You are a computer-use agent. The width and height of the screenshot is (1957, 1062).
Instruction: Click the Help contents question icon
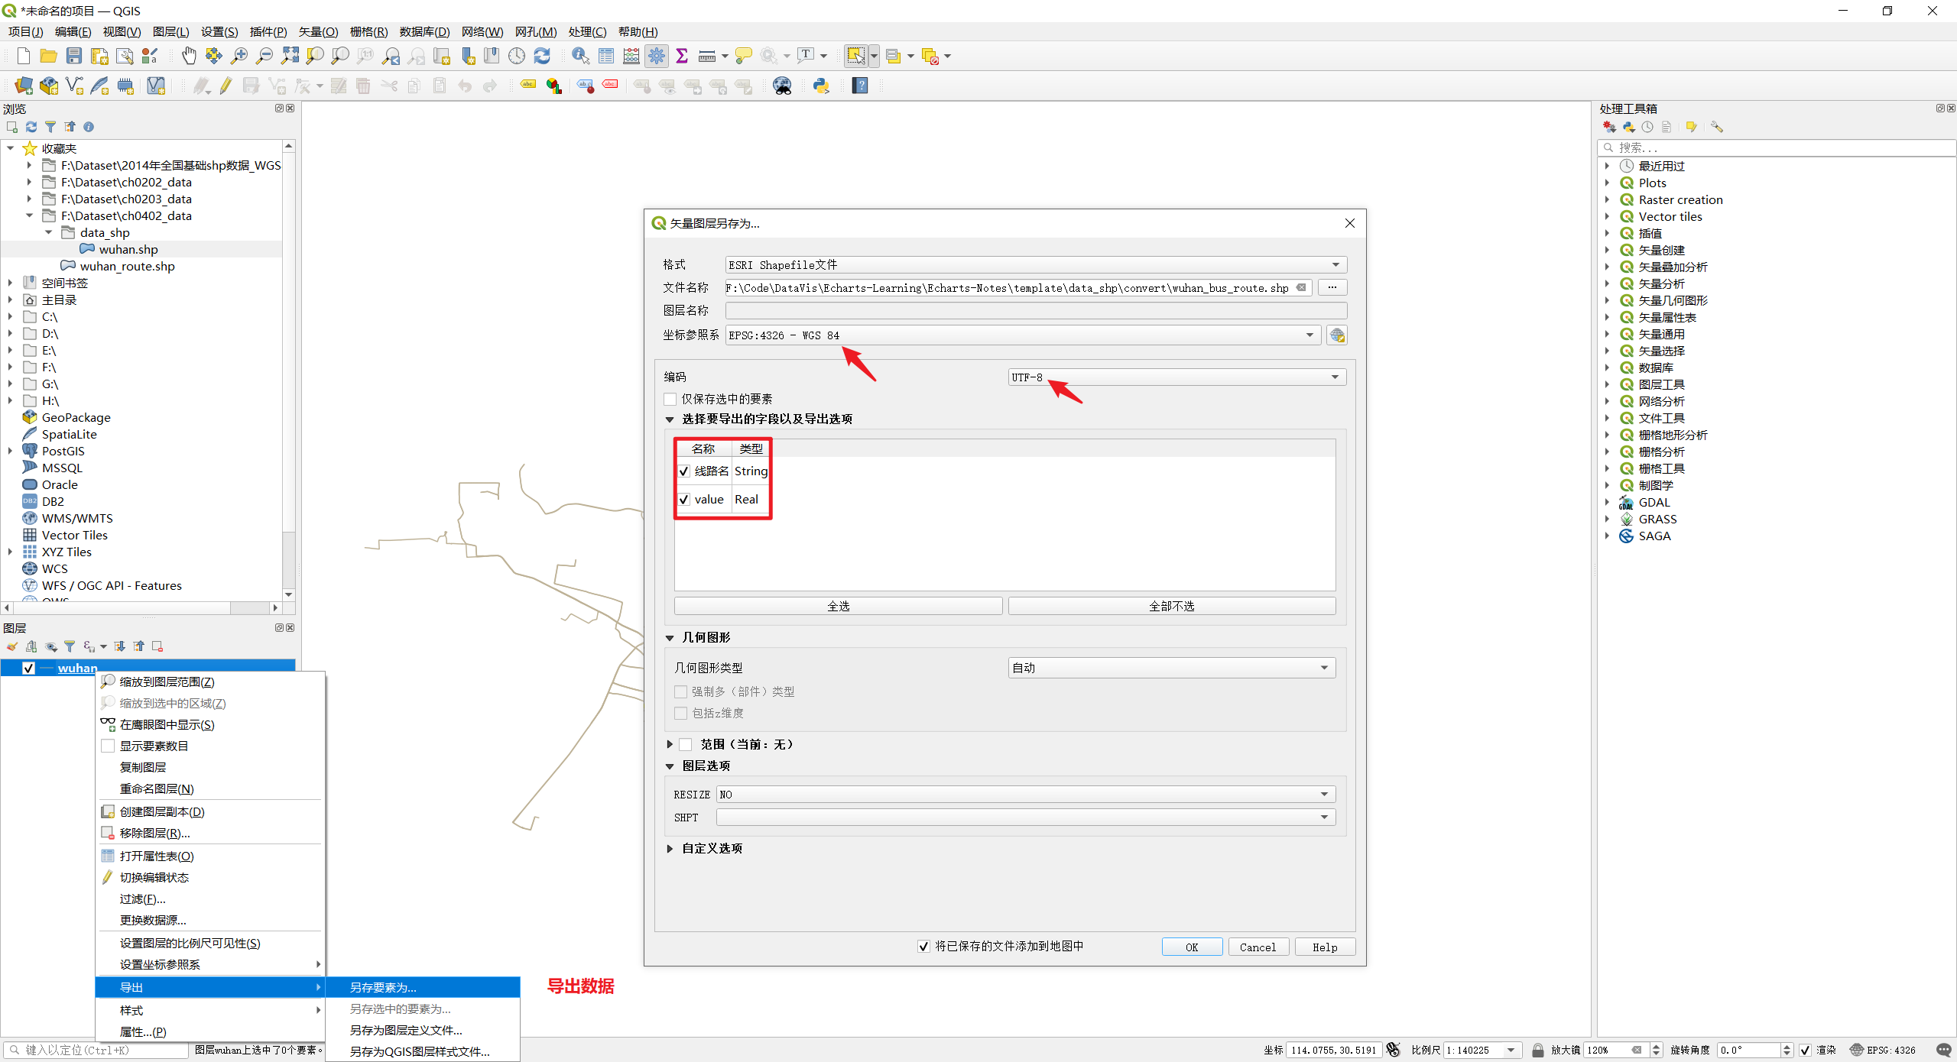click(860, 86)
